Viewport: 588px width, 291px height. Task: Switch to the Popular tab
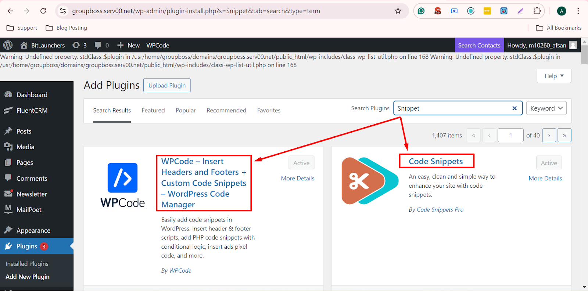tap(186, 110)
